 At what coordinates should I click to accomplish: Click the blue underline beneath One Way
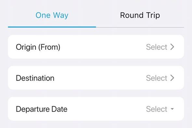tap(52, 27)
